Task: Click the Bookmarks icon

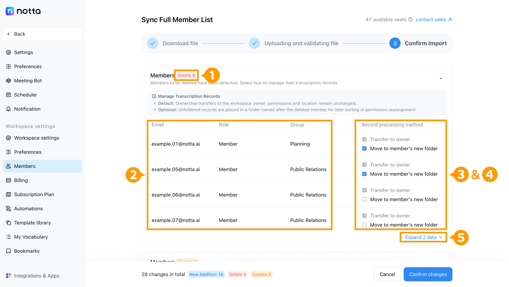Action: (8, 251)
